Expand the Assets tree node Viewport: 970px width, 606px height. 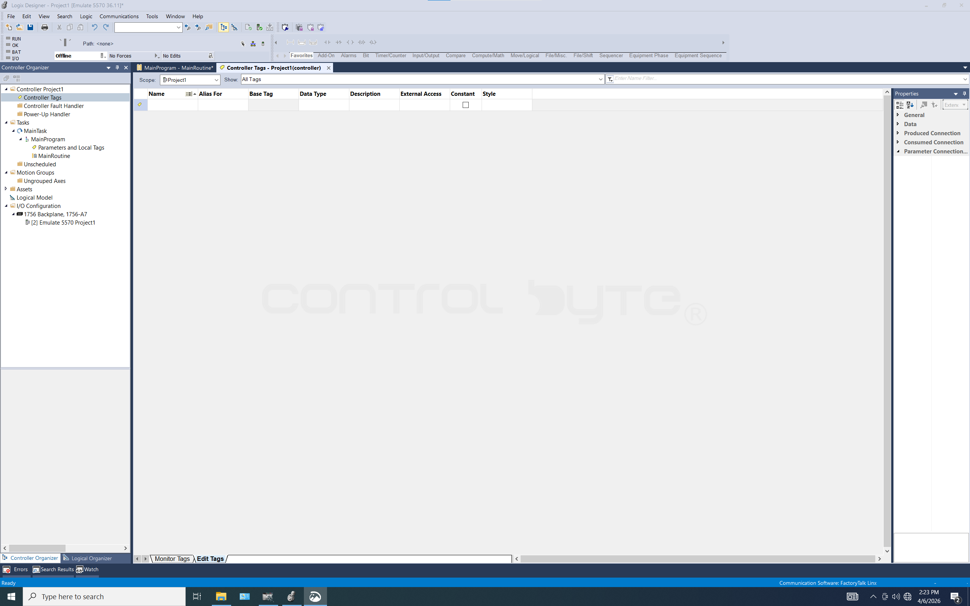(6, 189)
